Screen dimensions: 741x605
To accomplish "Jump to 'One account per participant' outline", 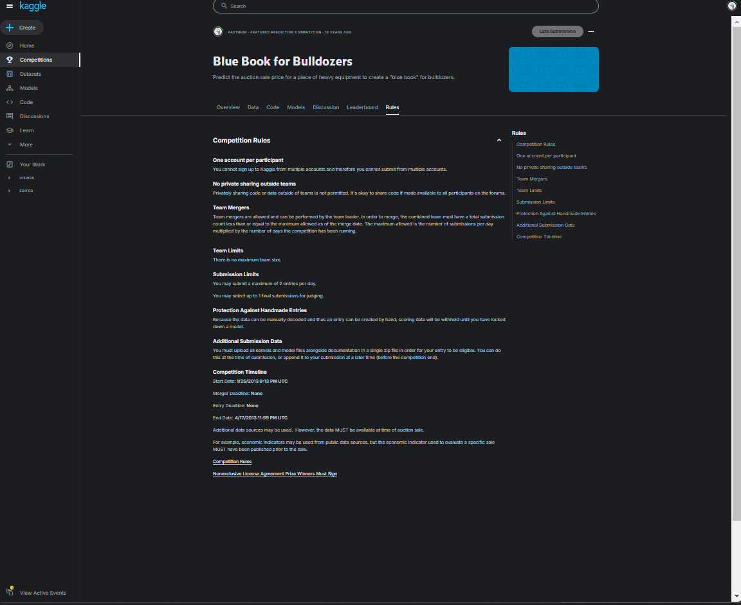I will pyautogui.click(x=546, y=155).
